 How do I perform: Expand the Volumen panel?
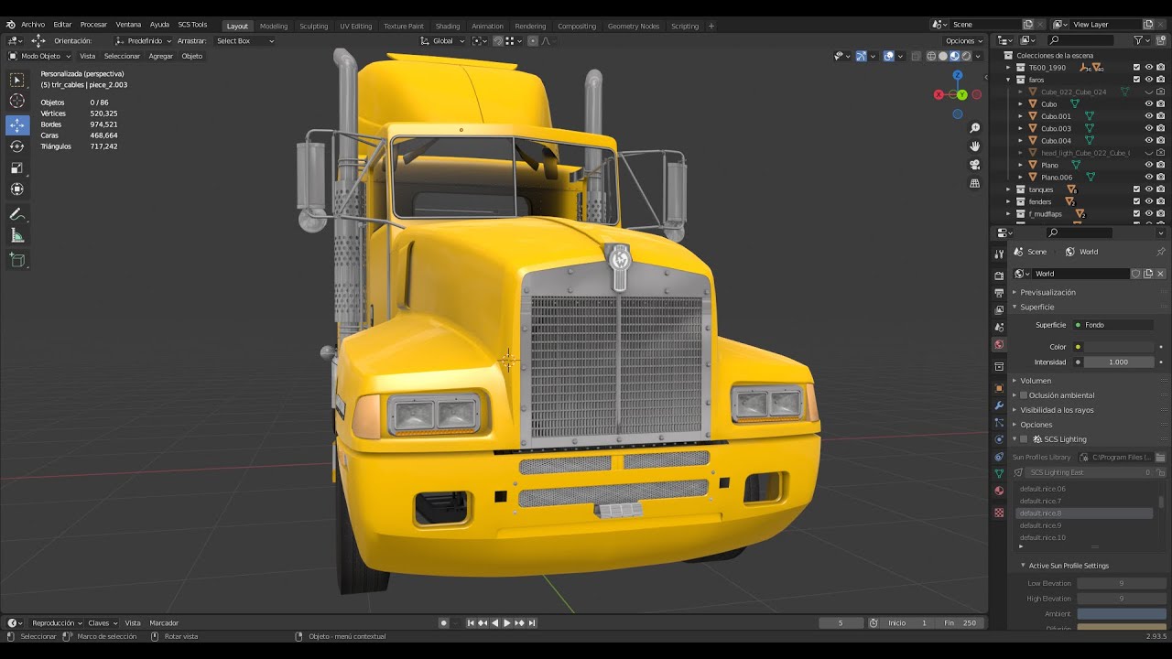click(x=1036, y=381)
